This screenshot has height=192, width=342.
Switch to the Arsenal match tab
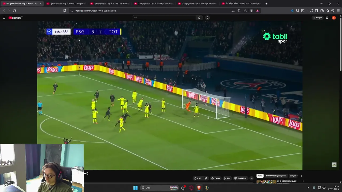point(110,3)
